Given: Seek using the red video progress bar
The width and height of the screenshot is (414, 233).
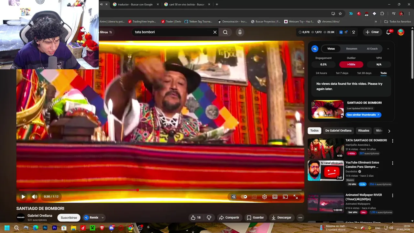Looking at the screenshot, I should tap(160, 190).
